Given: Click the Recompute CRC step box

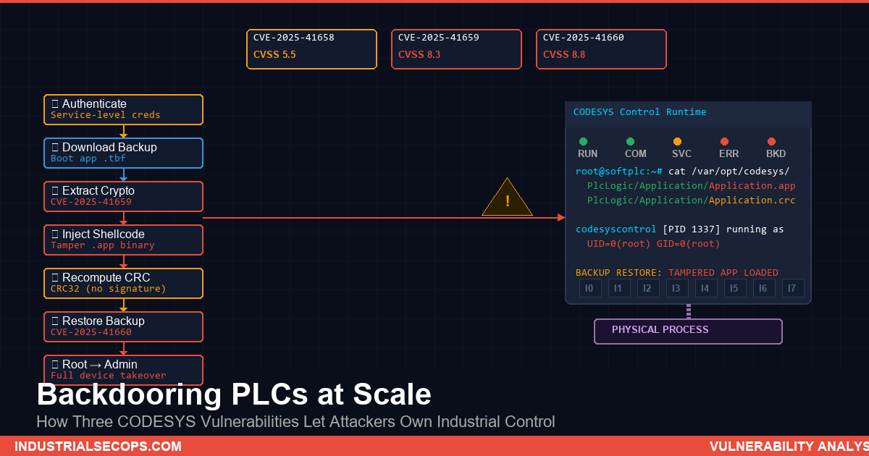Looking at the screenshot, I should tap(123, 284).
